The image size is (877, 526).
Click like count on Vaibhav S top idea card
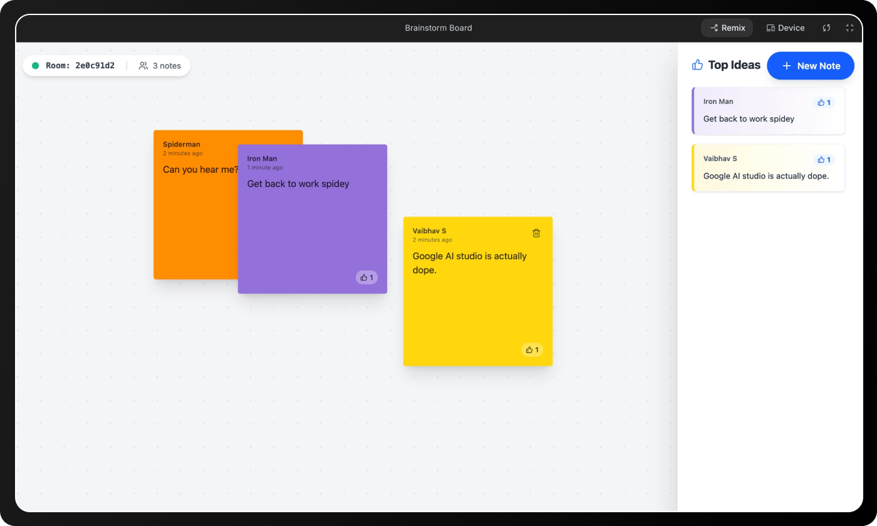[x=824, y=160]
